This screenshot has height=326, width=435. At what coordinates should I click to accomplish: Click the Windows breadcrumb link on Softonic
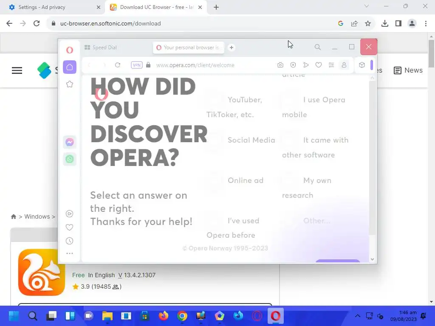click(x=37, y=216)
